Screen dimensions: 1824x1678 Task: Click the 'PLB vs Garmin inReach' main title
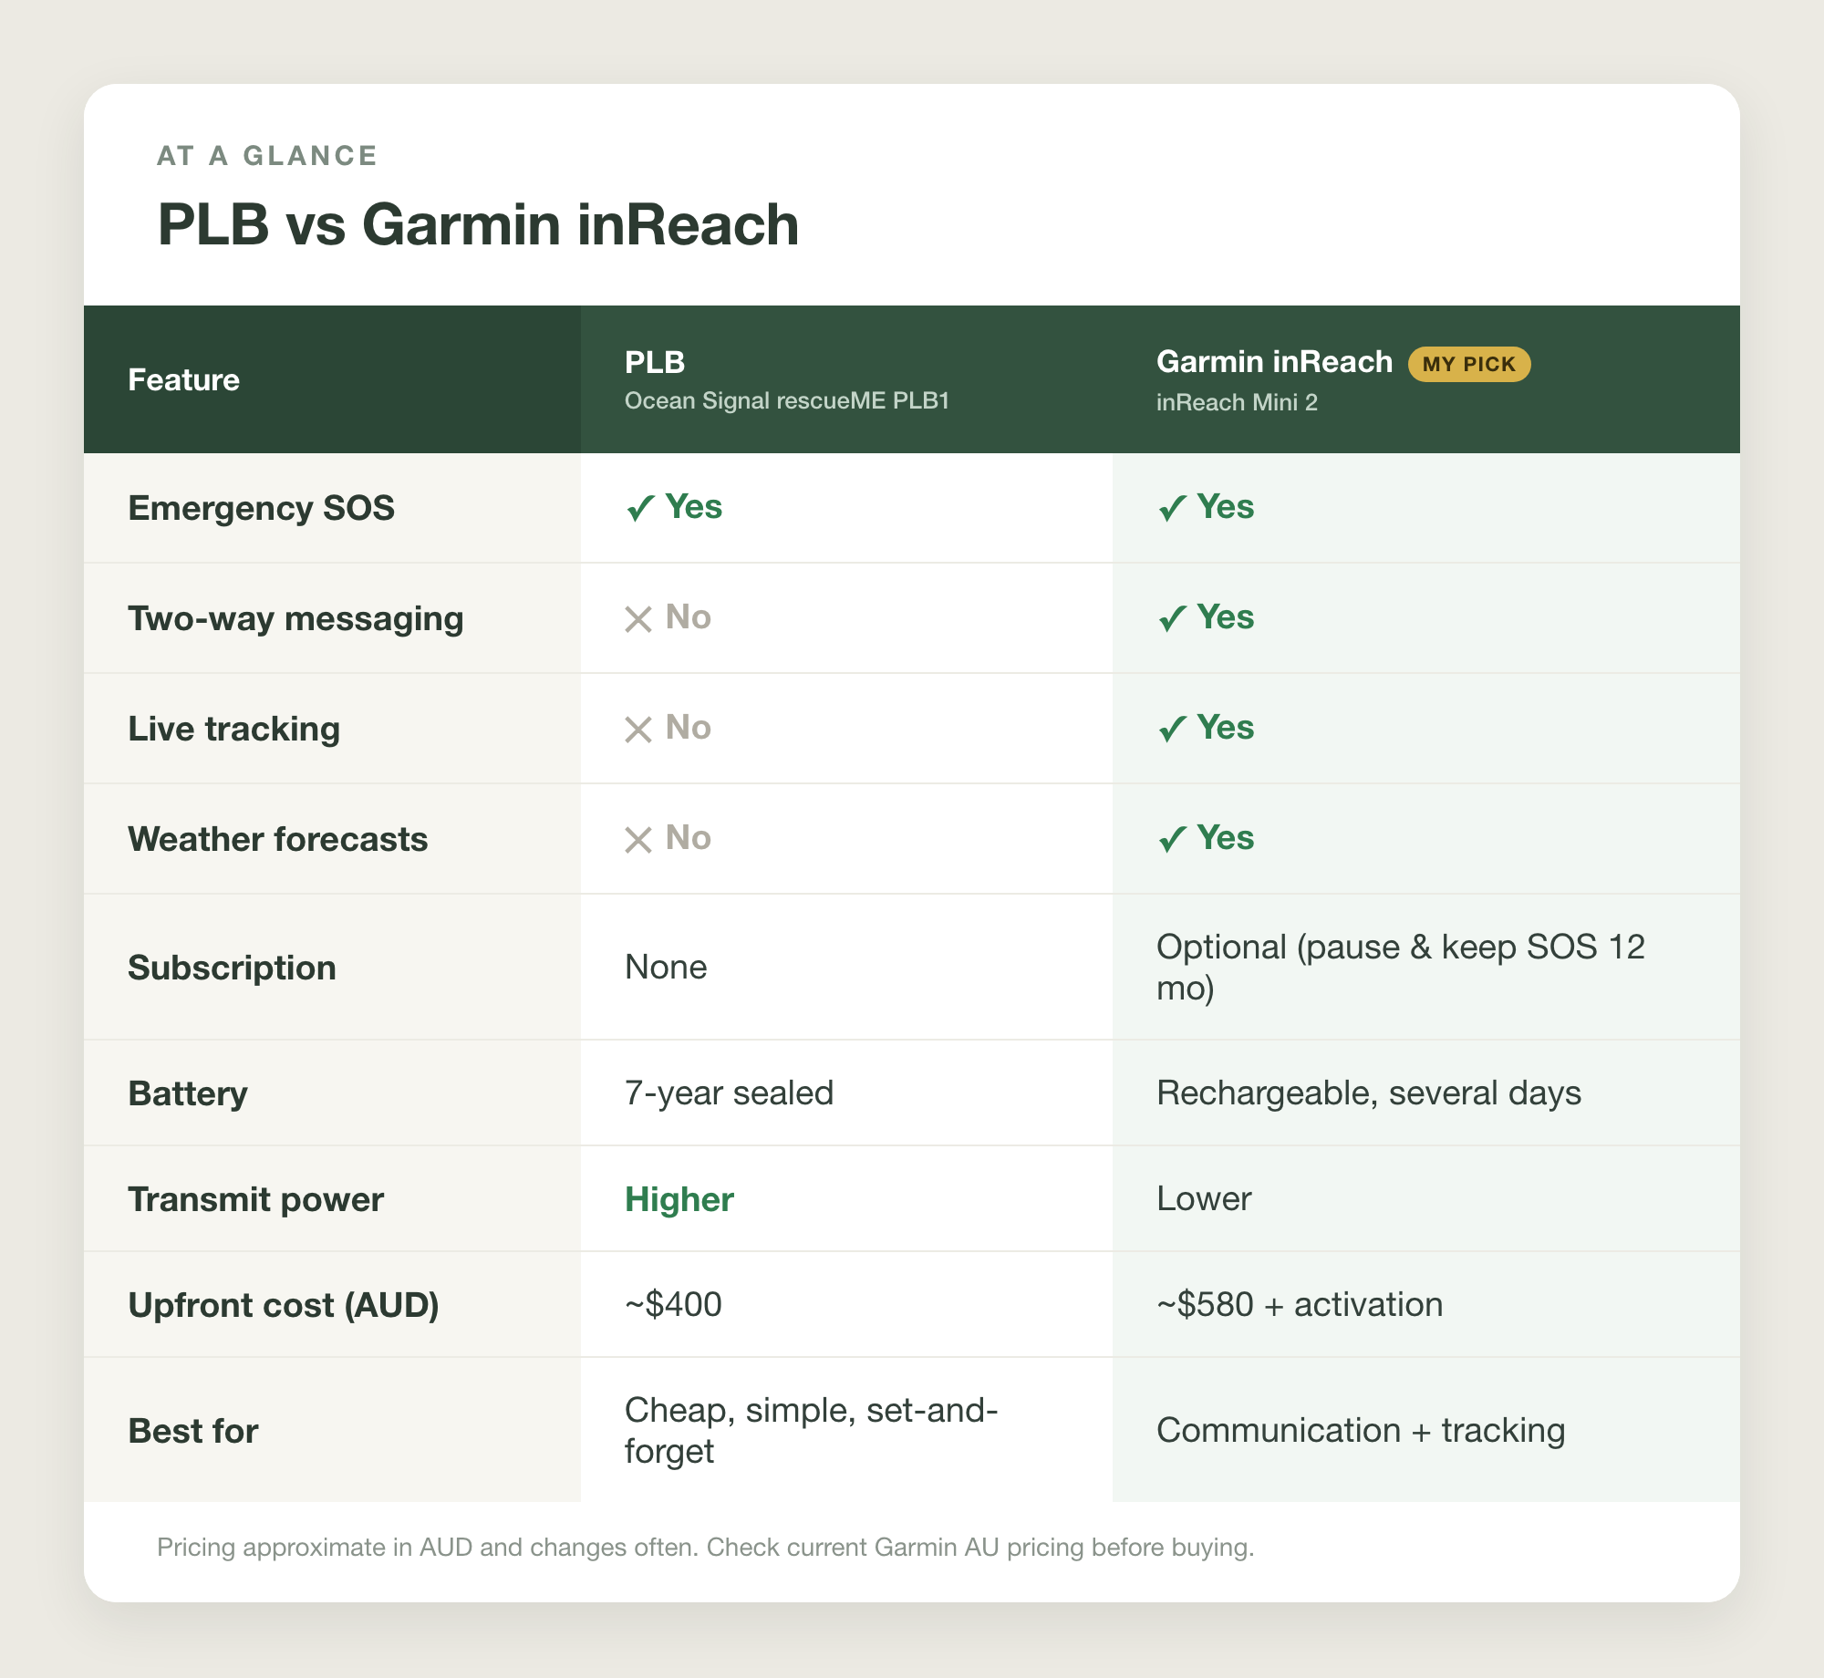tap(478, 224)
